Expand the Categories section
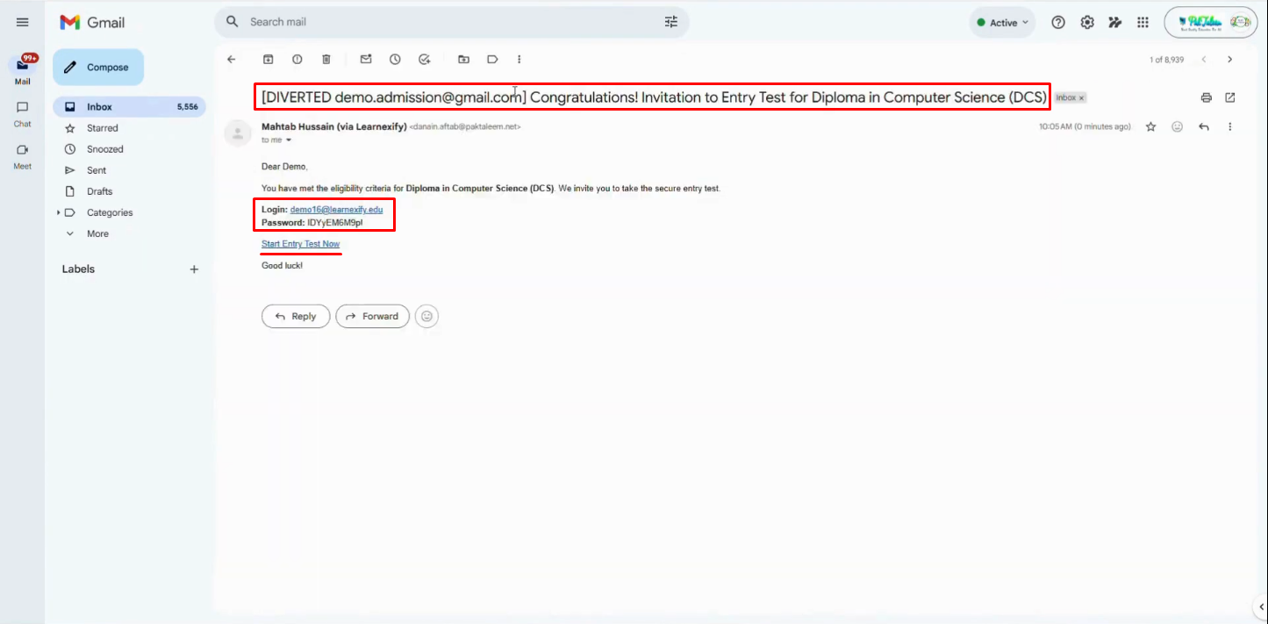Image resolution: width=1268 pixels, height=624 pixels. coord(59,212)
